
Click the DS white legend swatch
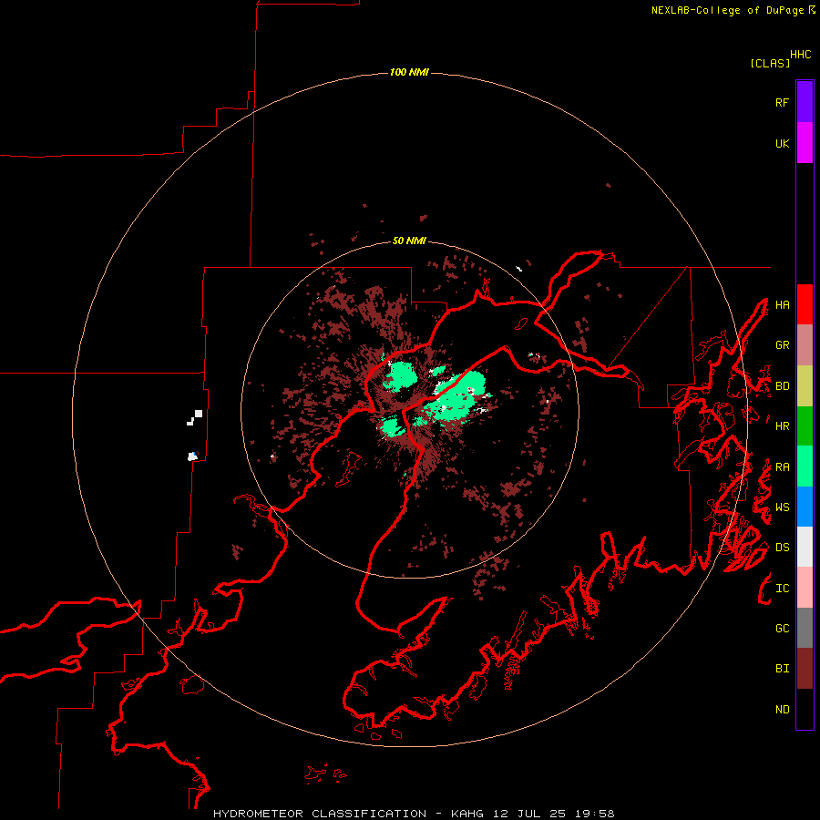(x=805, y=547)
